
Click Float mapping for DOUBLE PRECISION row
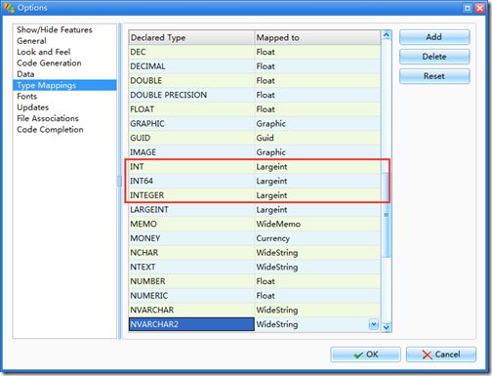pos(317,95)
